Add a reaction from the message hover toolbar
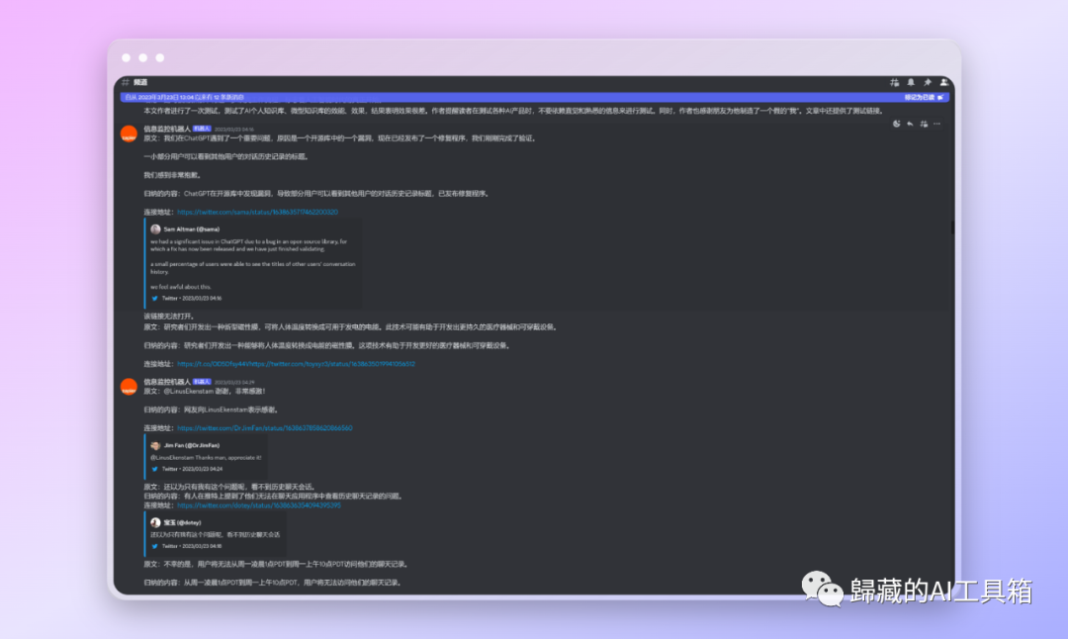 coord(896,124)
